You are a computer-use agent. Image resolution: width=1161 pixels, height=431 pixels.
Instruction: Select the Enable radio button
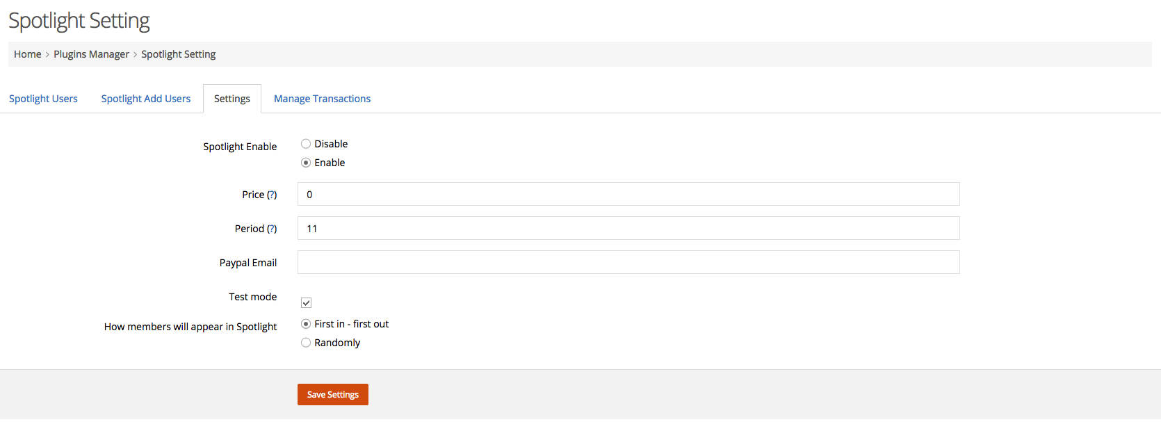(x=306, y=163)
